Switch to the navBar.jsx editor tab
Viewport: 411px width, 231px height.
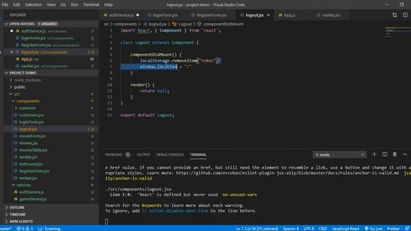coord(331,15)
